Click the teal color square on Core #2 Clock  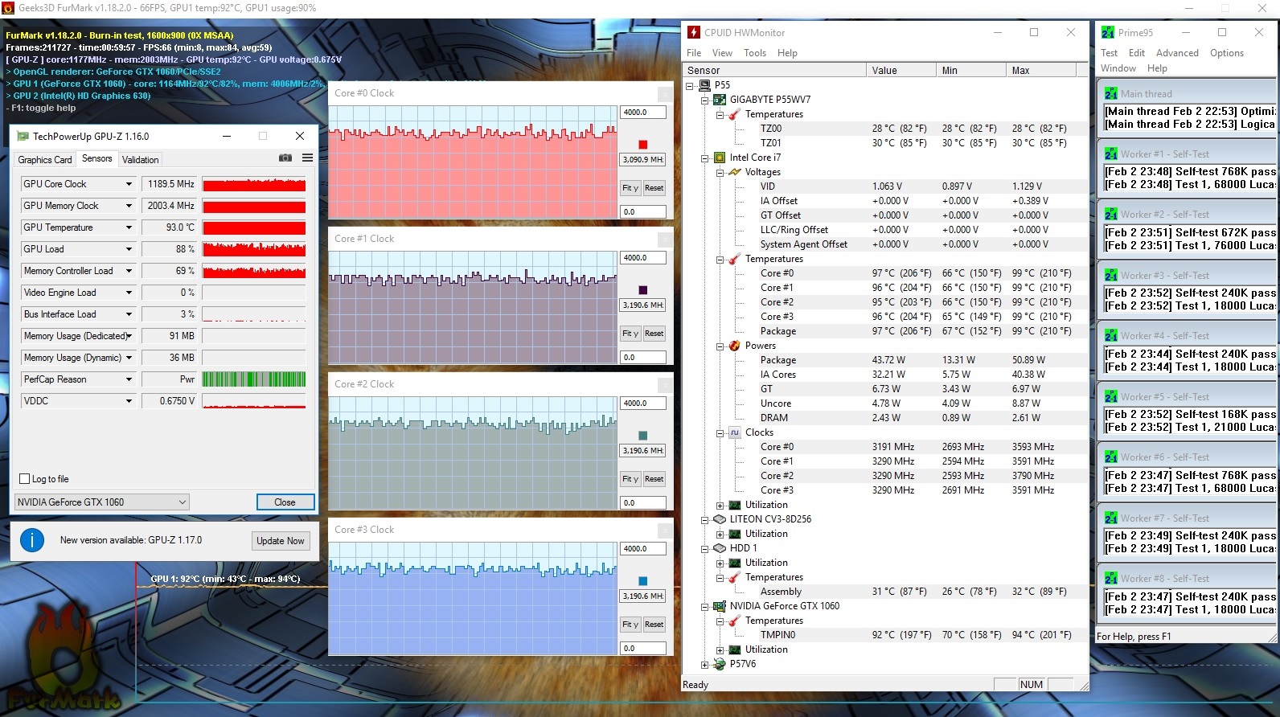pyautogui.click(x=642, y=436)
